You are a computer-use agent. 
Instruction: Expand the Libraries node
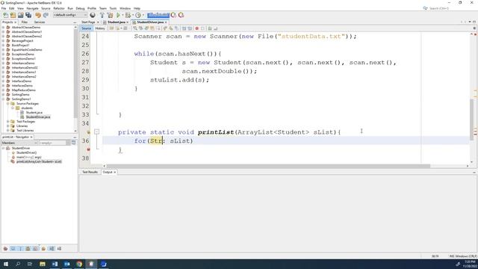[x=8, y=126]
